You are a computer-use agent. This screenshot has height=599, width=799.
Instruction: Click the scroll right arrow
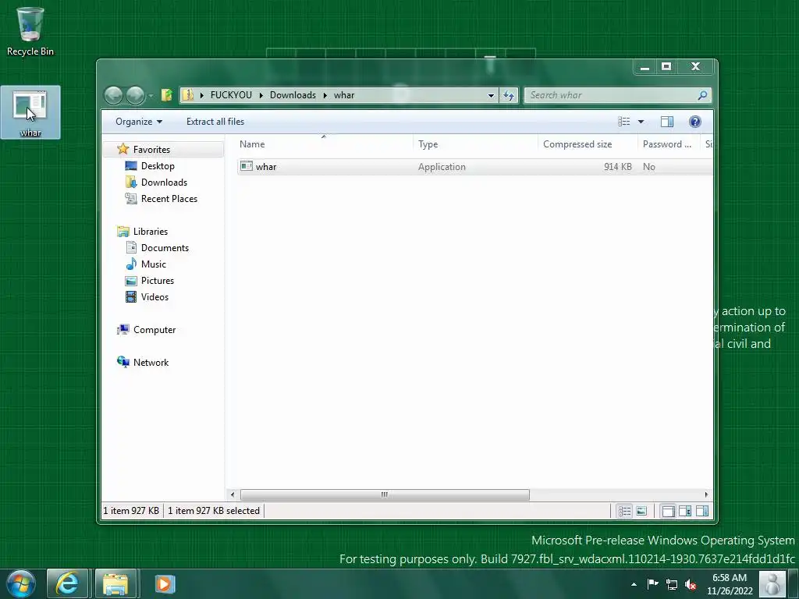click(705, 494)
